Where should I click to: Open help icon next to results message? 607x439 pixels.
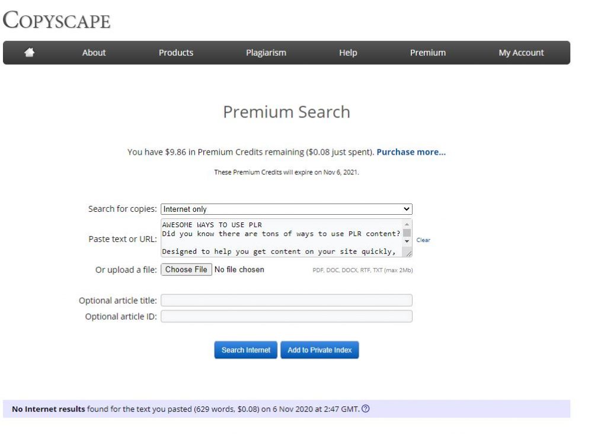[x=365, y=409]
